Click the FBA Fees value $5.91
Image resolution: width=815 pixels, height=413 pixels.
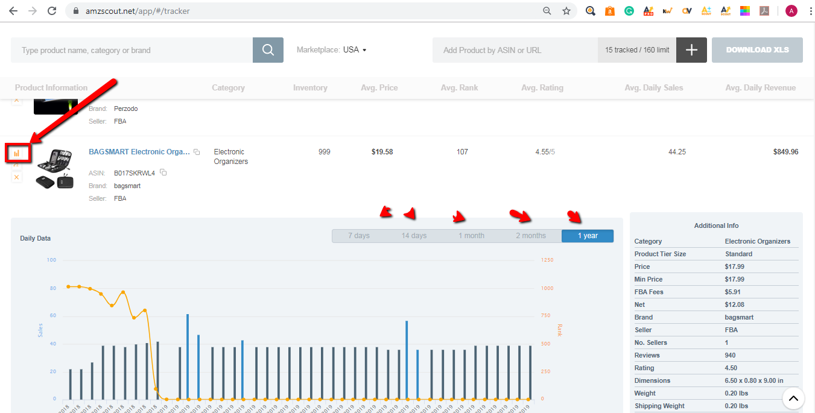coord(733,292)
